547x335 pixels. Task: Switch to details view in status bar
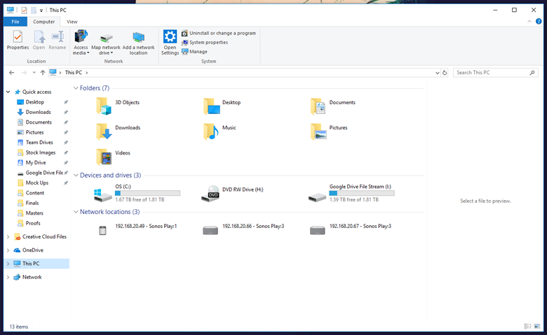point(527,327)
